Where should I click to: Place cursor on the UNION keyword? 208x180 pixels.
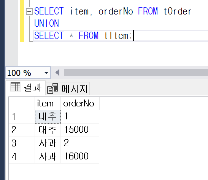coord(46,23)
